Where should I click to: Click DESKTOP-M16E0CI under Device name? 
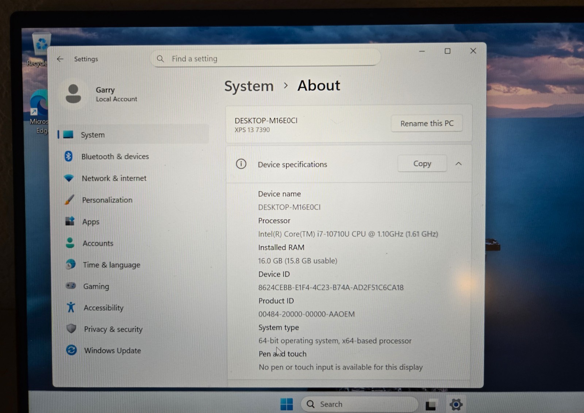click(289, 207)
